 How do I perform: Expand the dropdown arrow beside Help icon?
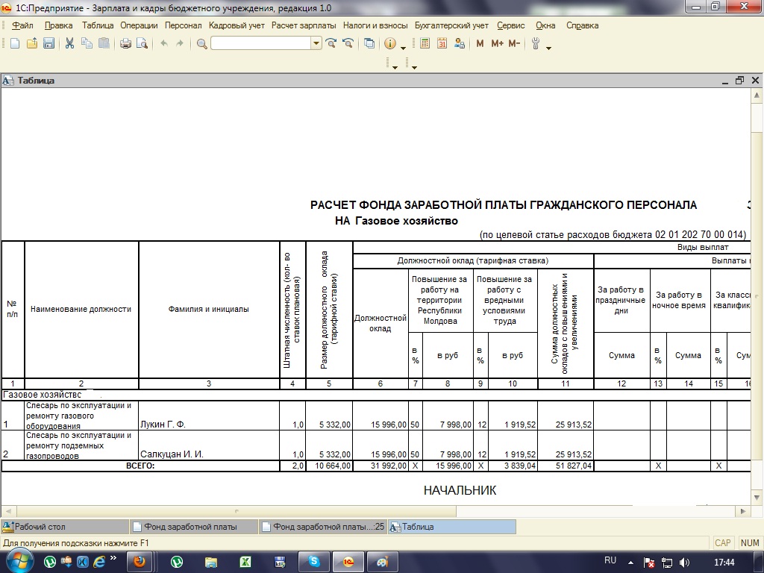point(403,48)
